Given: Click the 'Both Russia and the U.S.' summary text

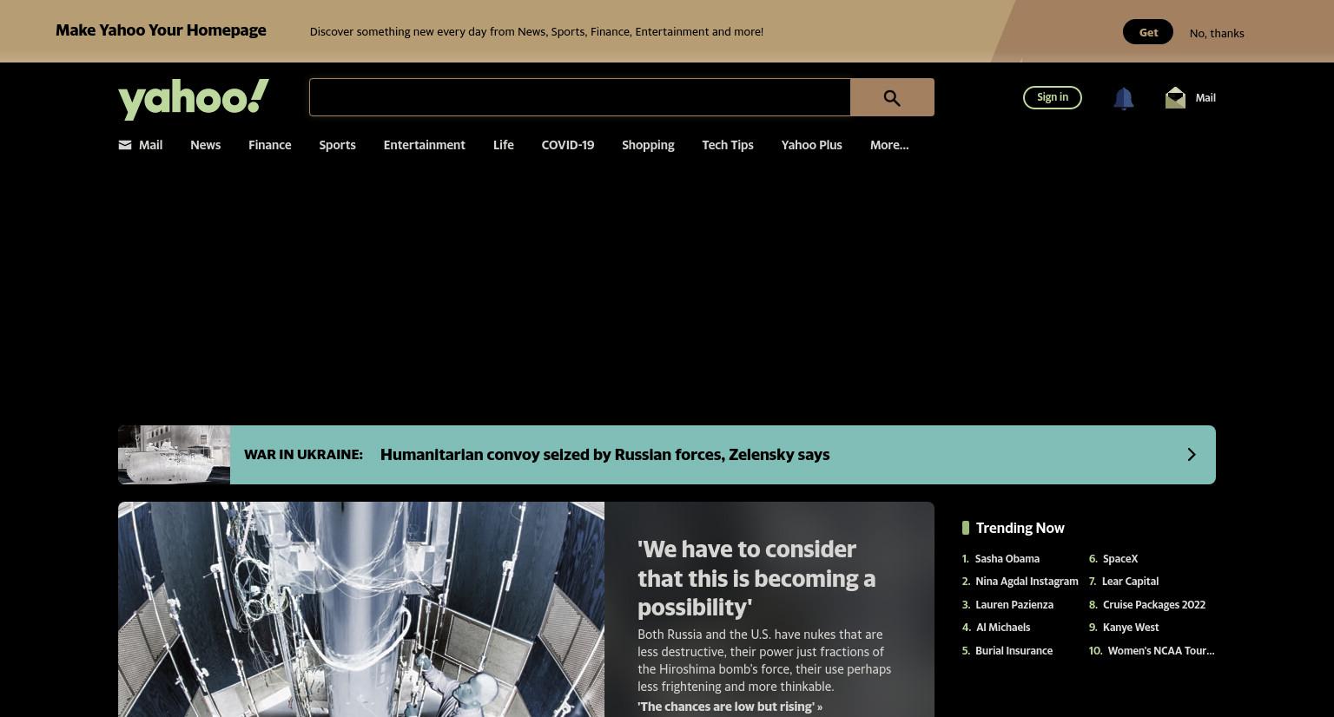Looking at the screenshot, I should 764,661.
